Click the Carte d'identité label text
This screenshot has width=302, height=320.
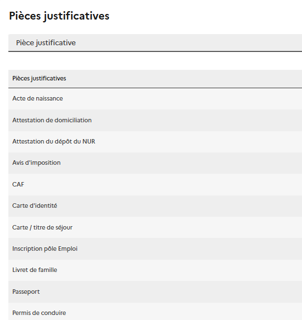coord(35,206)
